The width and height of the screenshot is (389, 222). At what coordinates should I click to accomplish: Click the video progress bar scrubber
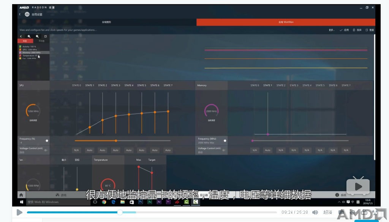point(120,213)
